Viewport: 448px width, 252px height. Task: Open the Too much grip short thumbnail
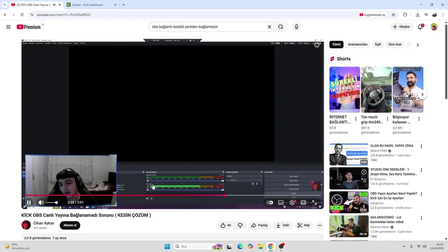pyautogui.click(x=376, y=90)
